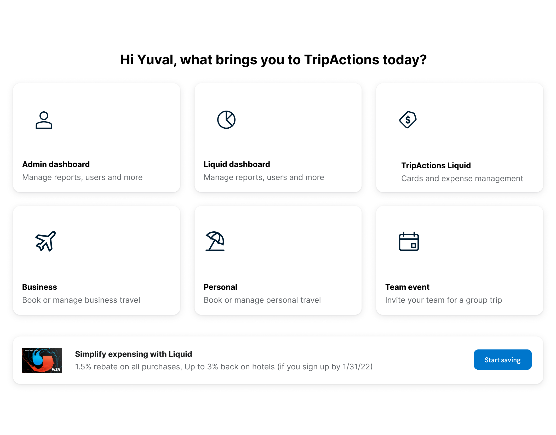Click the dollar tag icon for TripActions Liquid

408,120
